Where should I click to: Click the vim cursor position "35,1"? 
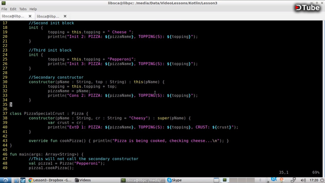tap(283, 172)
